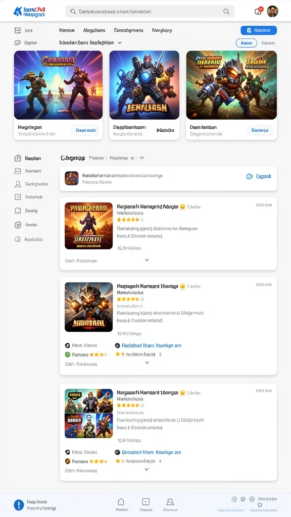
Task: Open the sidebar item with the smiley-face icon
Action: tap(18, 225)
